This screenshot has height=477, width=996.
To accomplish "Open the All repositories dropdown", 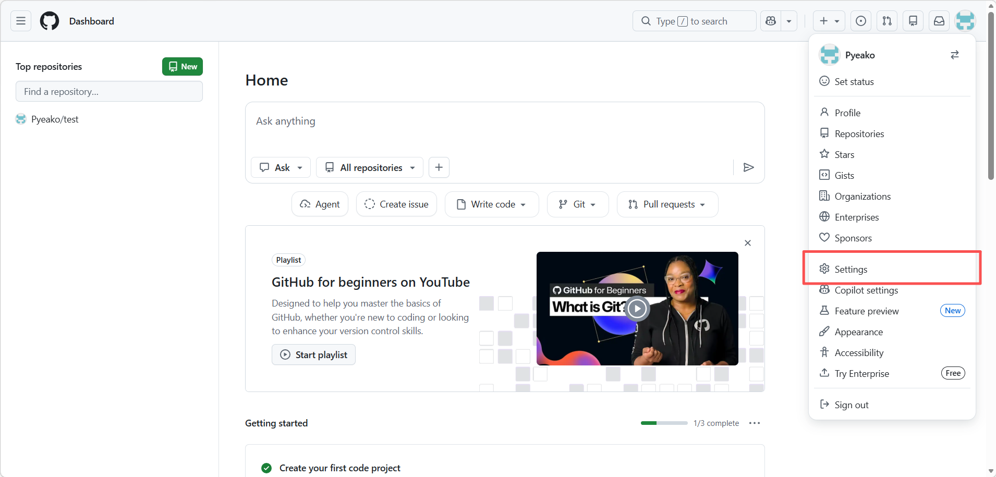I will [370, 167].
